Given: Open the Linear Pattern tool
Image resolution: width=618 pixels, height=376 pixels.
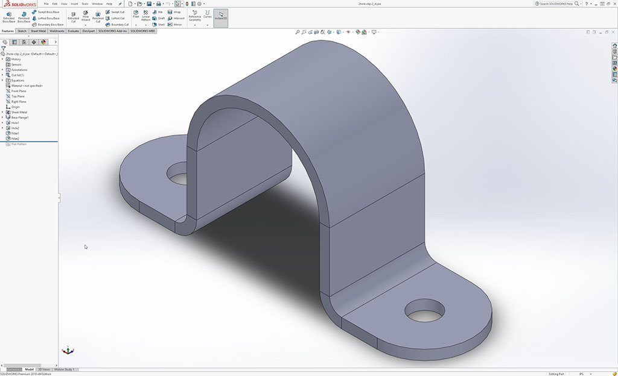Looking at the screenshot, I should (x=145, y=14).
